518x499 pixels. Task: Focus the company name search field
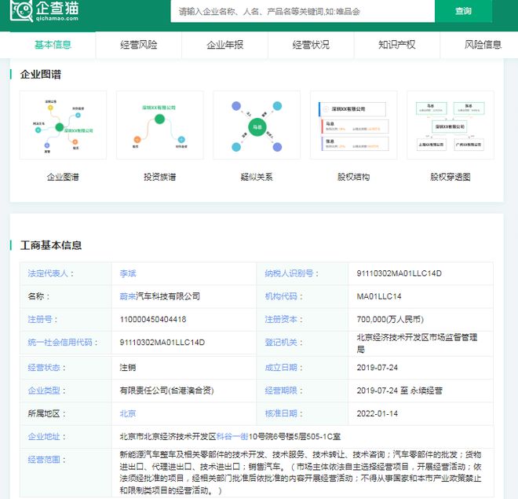pos(303,11)
